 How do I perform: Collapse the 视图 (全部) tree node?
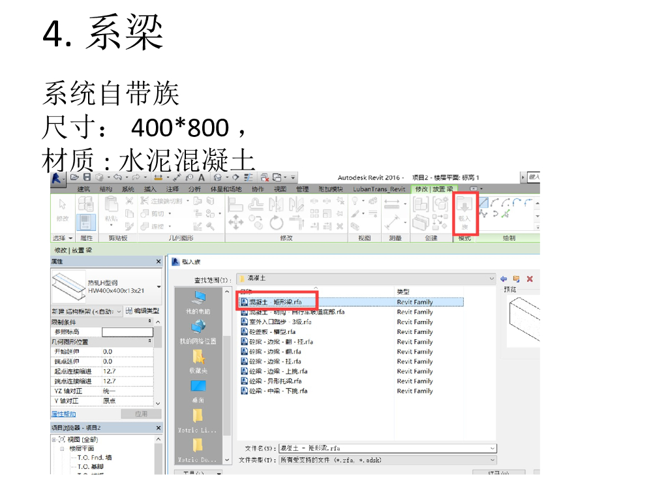point(54,439)
